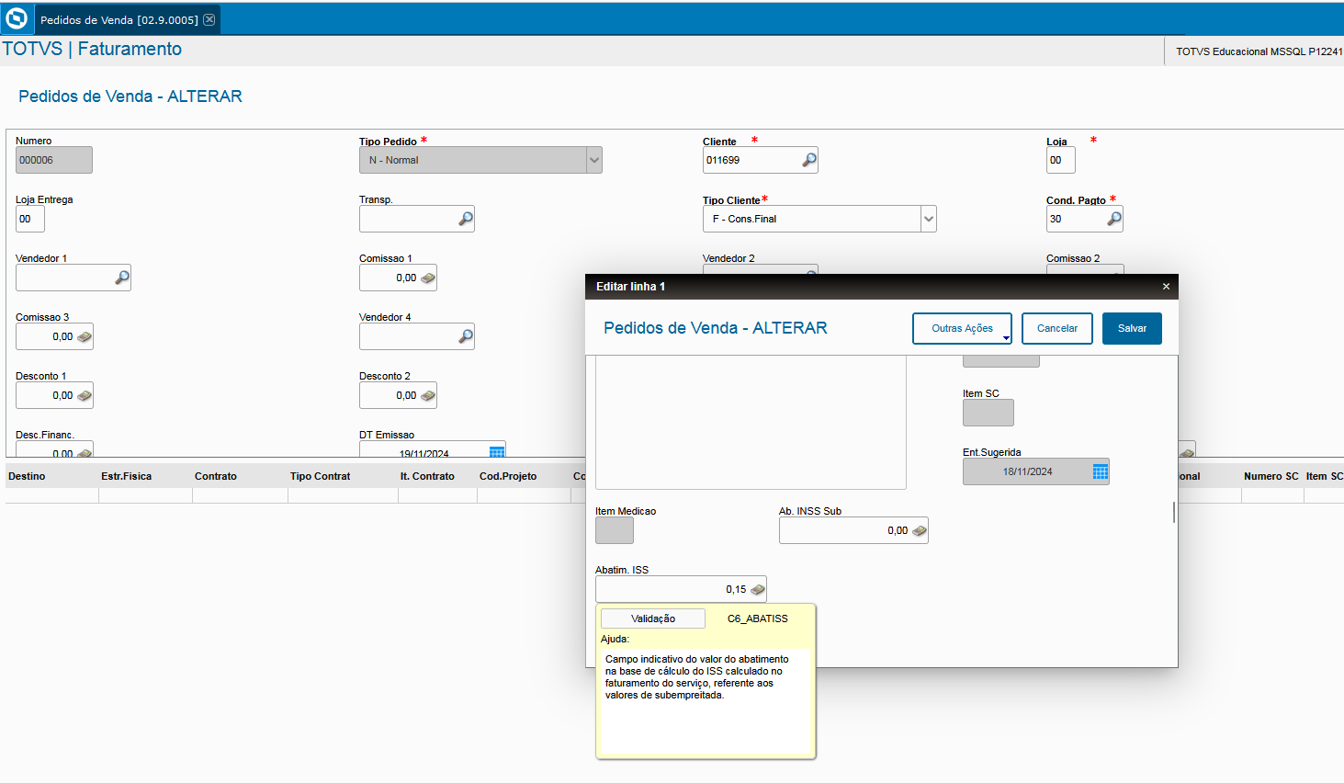This screenshot has width=1344, height=783.
Task: Open the Desconto 2 calculator icon
Action: pos(427,395)
